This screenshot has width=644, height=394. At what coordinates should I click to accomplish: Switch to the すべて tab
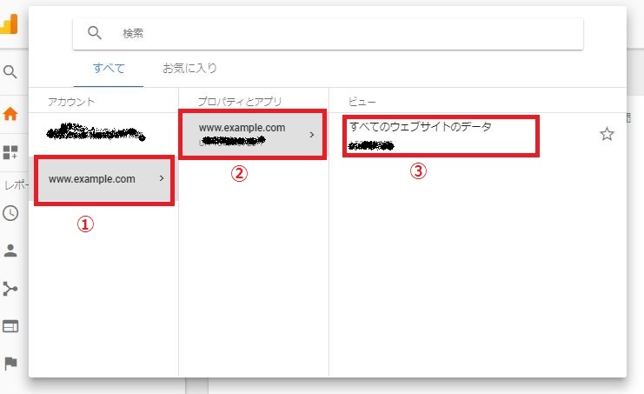[x=109, y=68]
